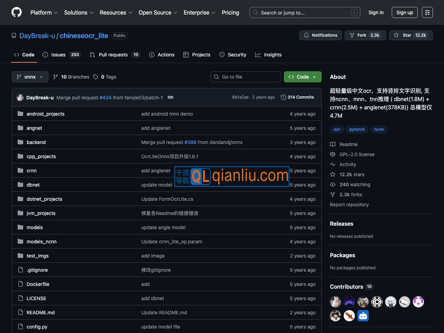Screen dimensions: 444x333
Task: Open the GPL-2.0 license link
Action: [x=357, y=154]
